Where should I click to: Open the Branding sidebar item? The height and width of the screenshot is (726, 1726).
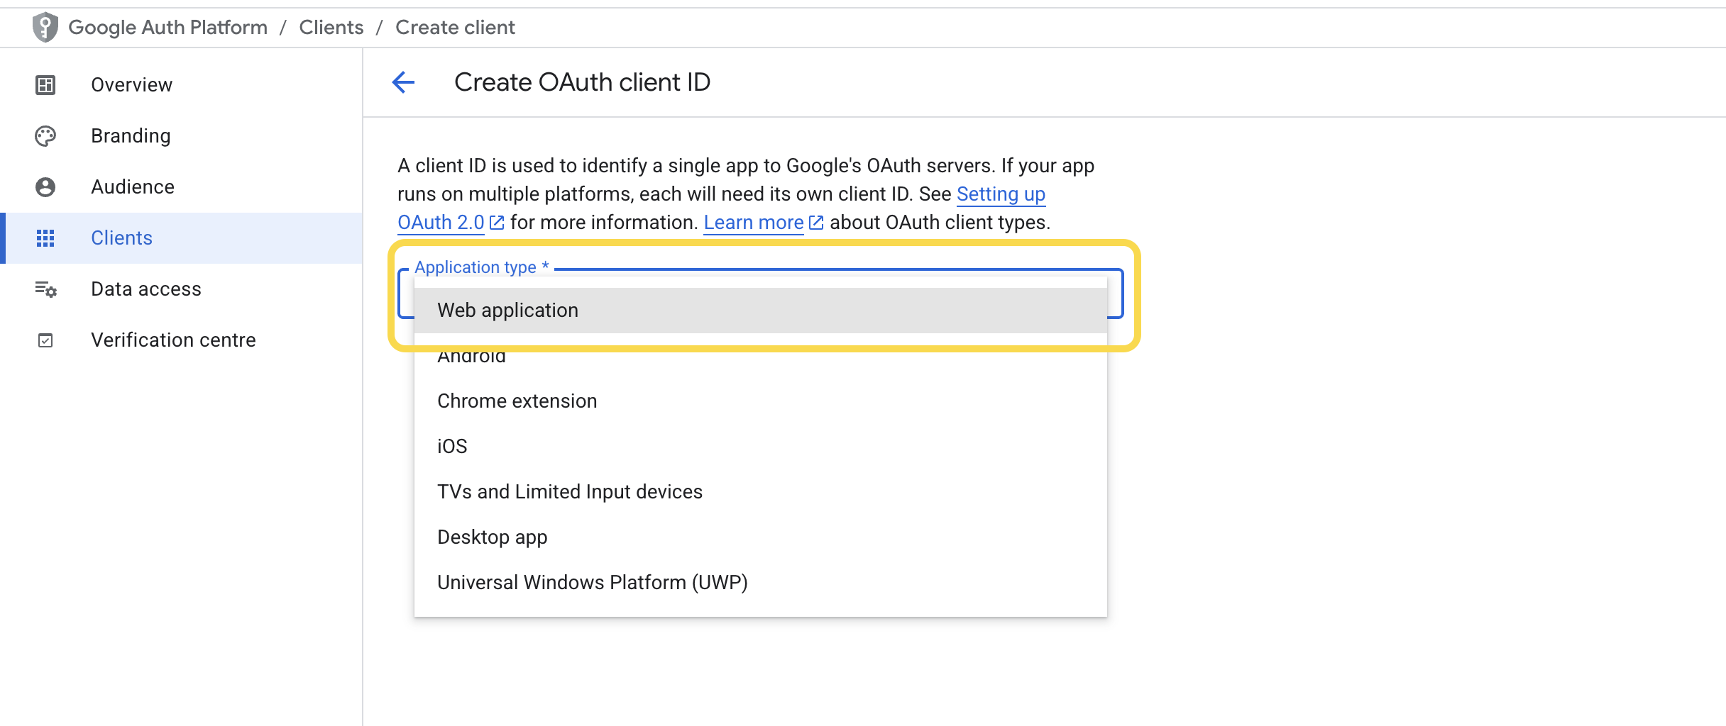pos(181,136)
